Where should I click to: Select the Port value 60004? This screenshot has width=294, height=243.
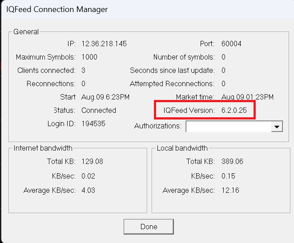pyautogui.click(x=231, y=44)
